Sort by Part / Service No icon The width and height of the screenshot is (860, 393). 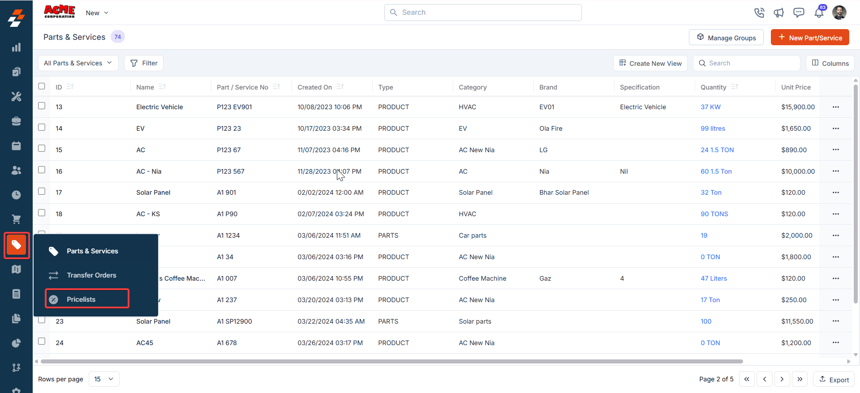pyautogui.click(x=276, y=86)
